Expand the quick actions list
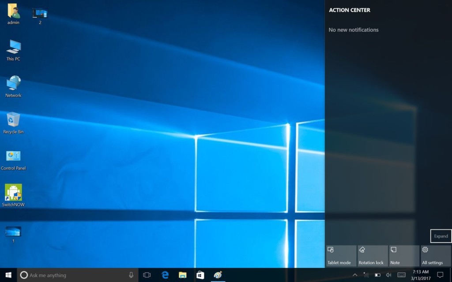 (441, 236)
